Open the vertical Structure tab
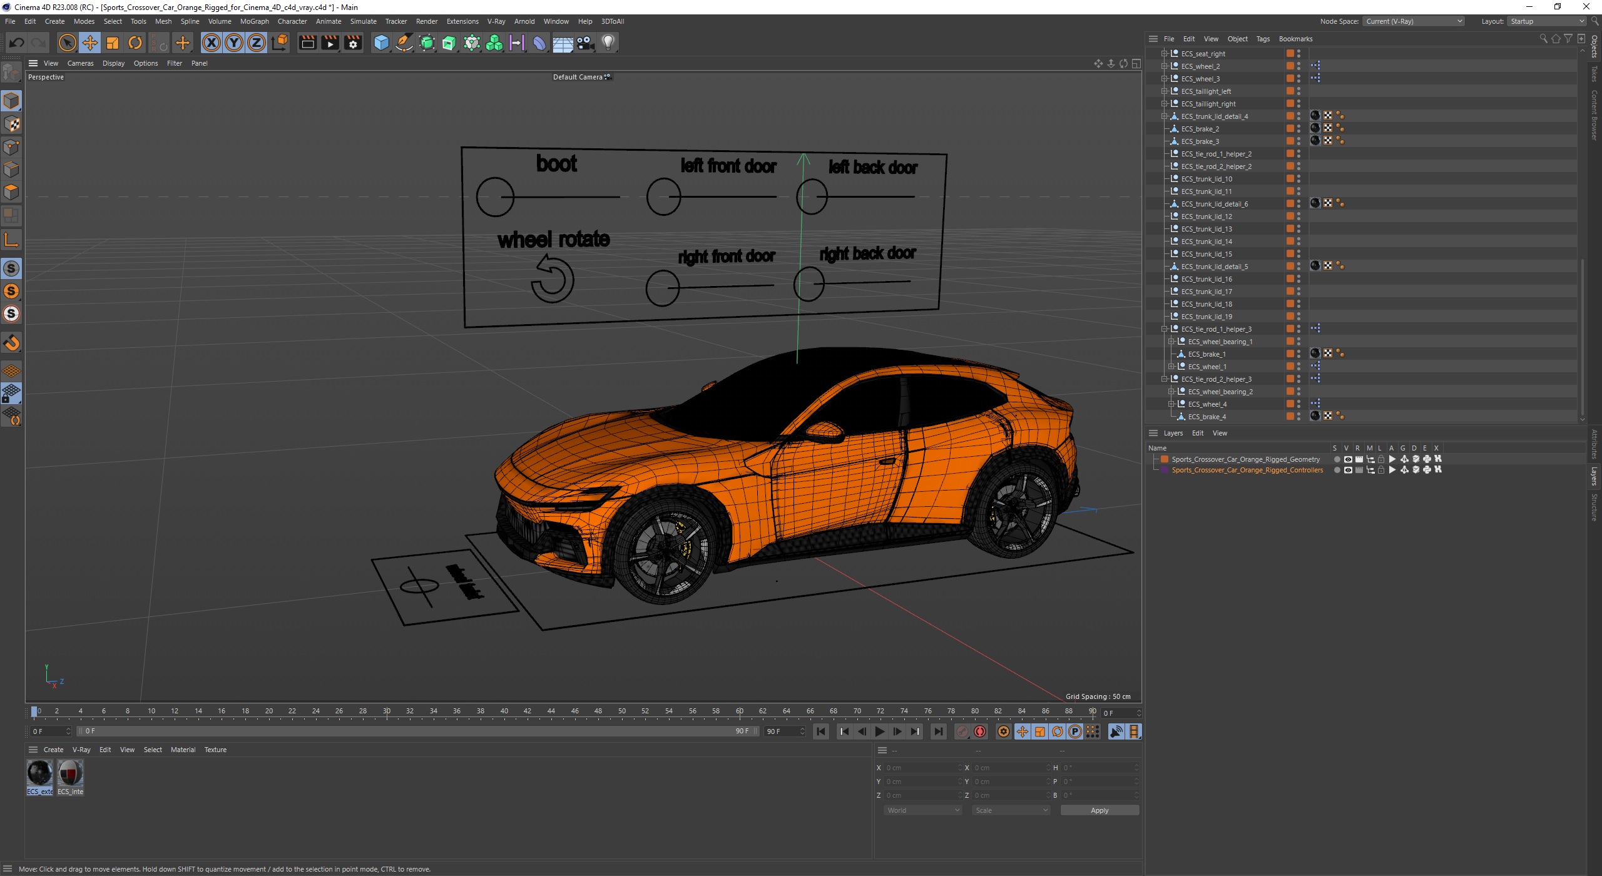The height and width of the screenshot is (876, 1602). (x=1594, y=507)
